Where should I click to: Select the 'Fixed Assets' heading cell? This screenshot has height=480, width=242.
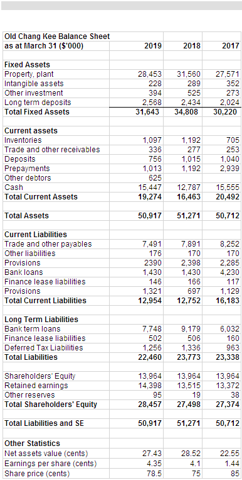pos(27,65)
